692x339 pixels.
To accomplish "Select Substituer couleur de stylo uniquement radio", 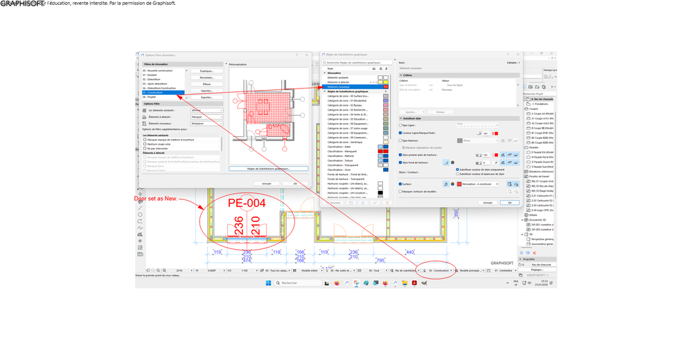I will pyautogui.click(x=457, y=169).
